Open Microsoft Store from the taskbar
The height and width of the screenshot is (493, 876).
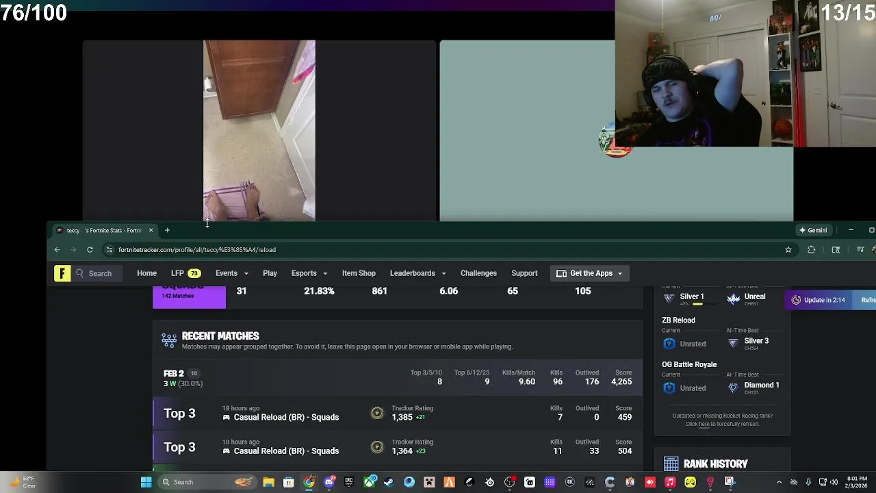click(288, 482)
